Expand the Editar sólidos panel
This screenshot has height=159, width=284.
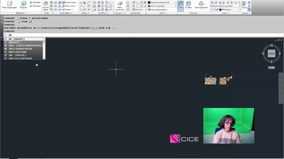tap(66, 13)
